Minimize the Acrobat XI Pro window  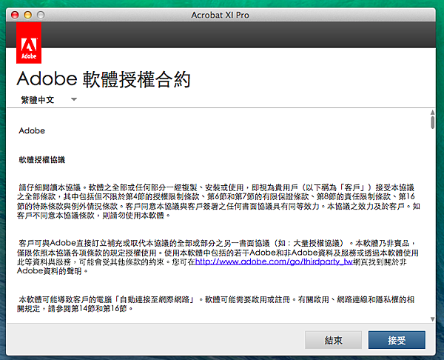tap(28, 15)
